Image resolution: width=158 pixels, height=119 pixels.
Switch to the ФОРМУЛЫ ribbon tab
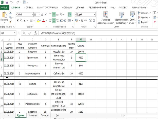coord(67,8)
